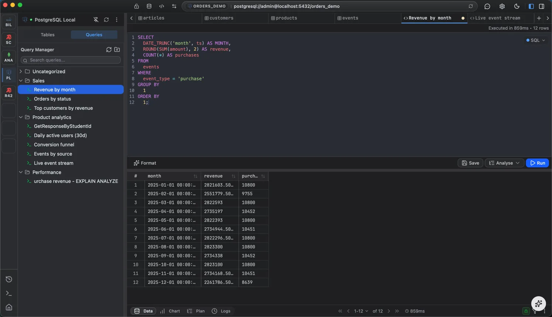Switch to the Queries tab
The height and width of the screenshot is (317, 552).
[94, 35]
